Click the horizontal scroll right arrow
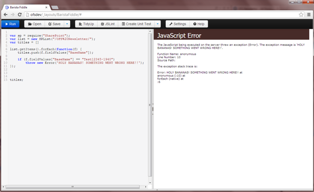This screenshot has height=192, width=314. pos(146,187)
